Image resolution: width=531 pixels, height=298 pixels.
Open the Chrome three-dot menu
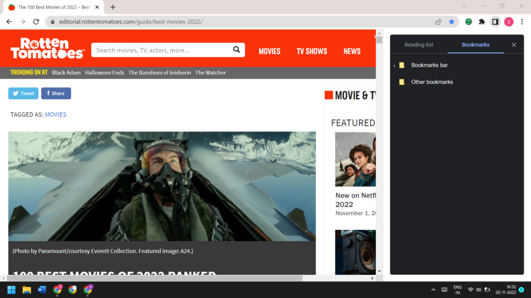[522, 22]
